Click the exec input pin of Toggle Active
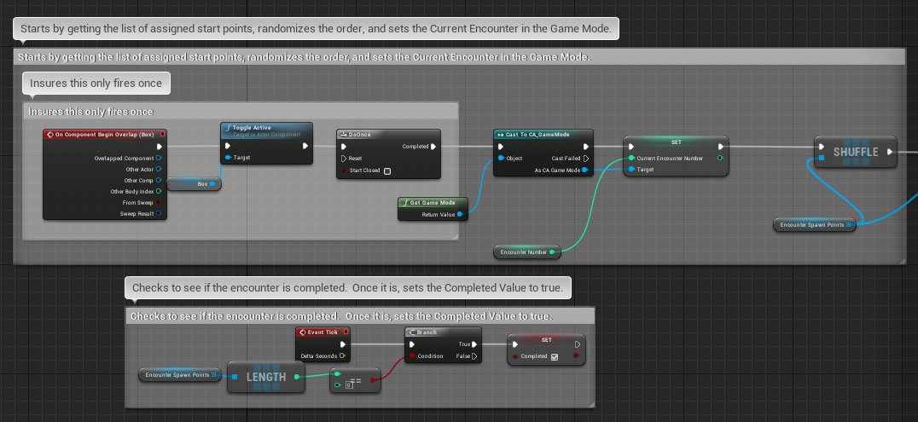 [x=228, y=146]
